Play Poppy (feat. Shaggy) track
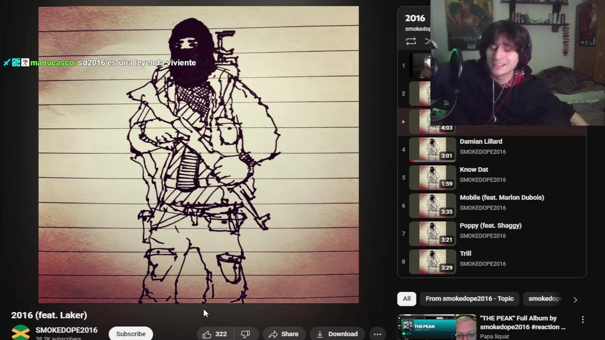The width and height of the screenshot is (605, 340). tap(491, 225)
